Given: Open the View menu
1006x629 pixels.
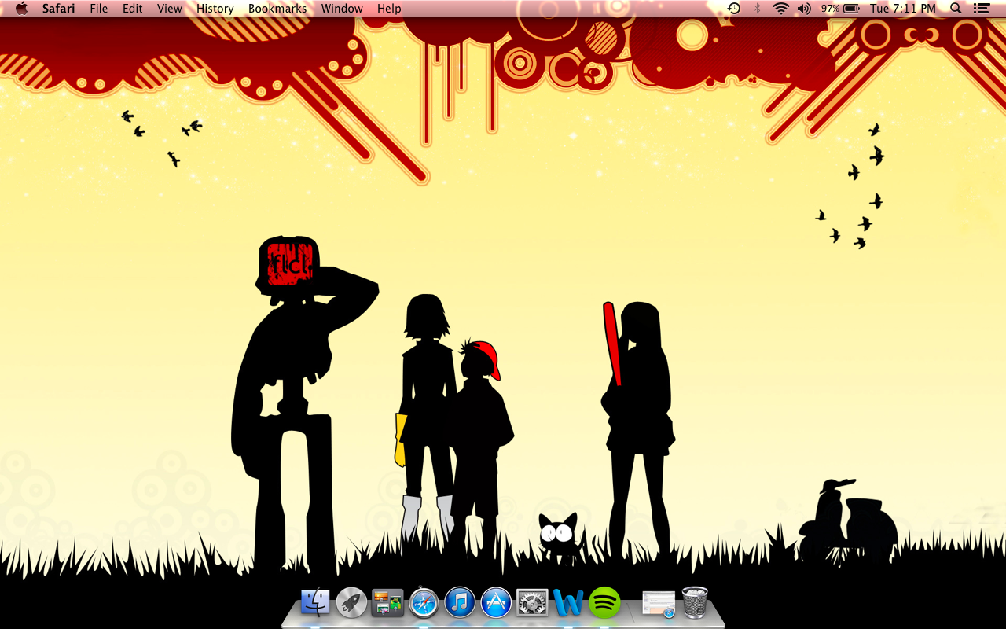Looking at the screenshot, I should [170, 9].
